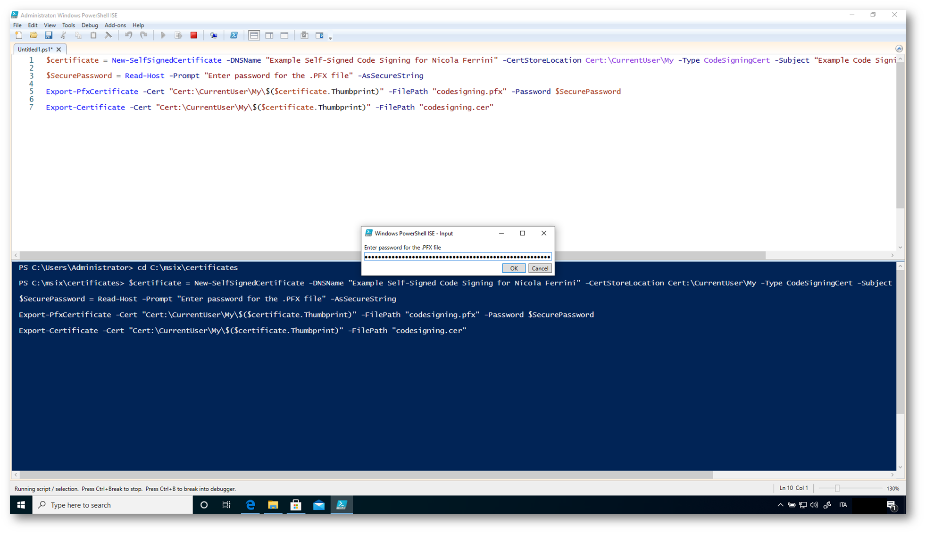Click the New script icon
926x534 pixels.
pos(19,35)
